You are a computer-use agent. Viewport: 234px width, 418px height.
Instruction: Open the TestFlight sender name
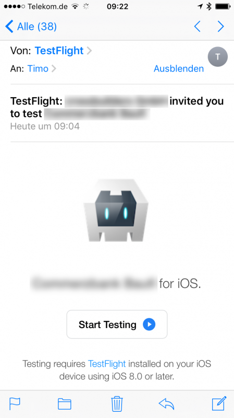coord(59,50)
